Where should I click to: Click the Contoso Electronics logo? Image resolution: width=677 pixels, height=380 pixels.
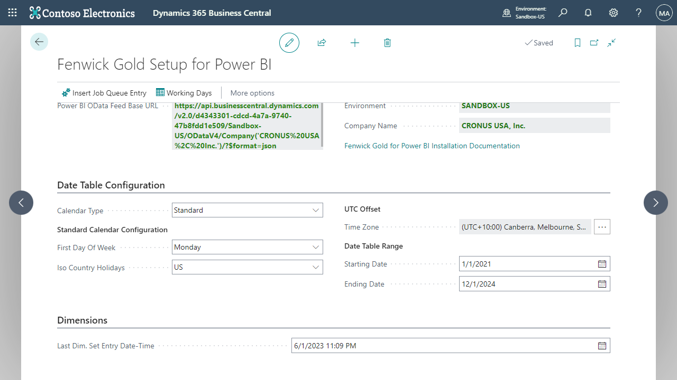click(x=82, y=13)
